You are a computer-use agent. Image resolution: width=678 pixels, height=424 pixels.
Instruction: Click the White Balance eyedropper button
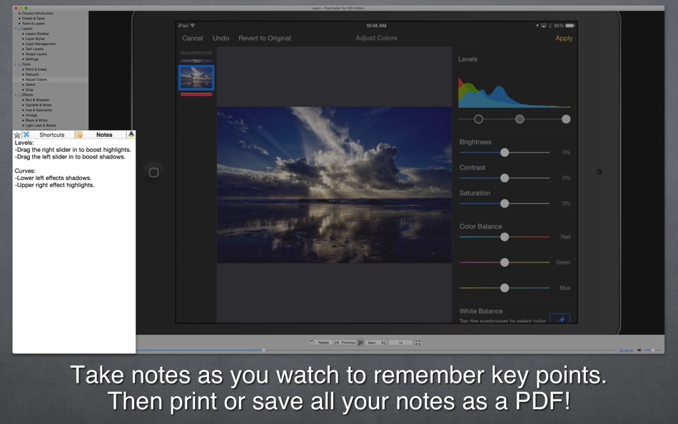pos(560,319)
